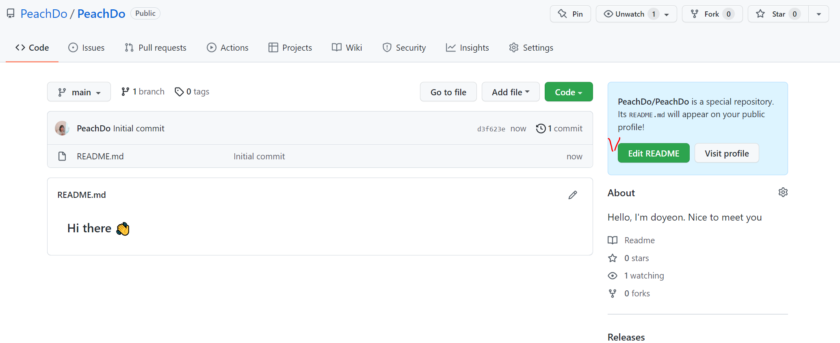Open the green Code clone dropdown
Viewport: 840px width, 343px height.
(x=569, y=92)
